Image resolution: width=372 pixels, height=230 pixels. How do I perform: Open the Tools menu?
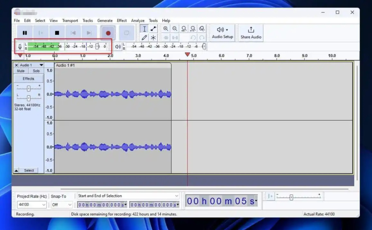click(153, 21)
